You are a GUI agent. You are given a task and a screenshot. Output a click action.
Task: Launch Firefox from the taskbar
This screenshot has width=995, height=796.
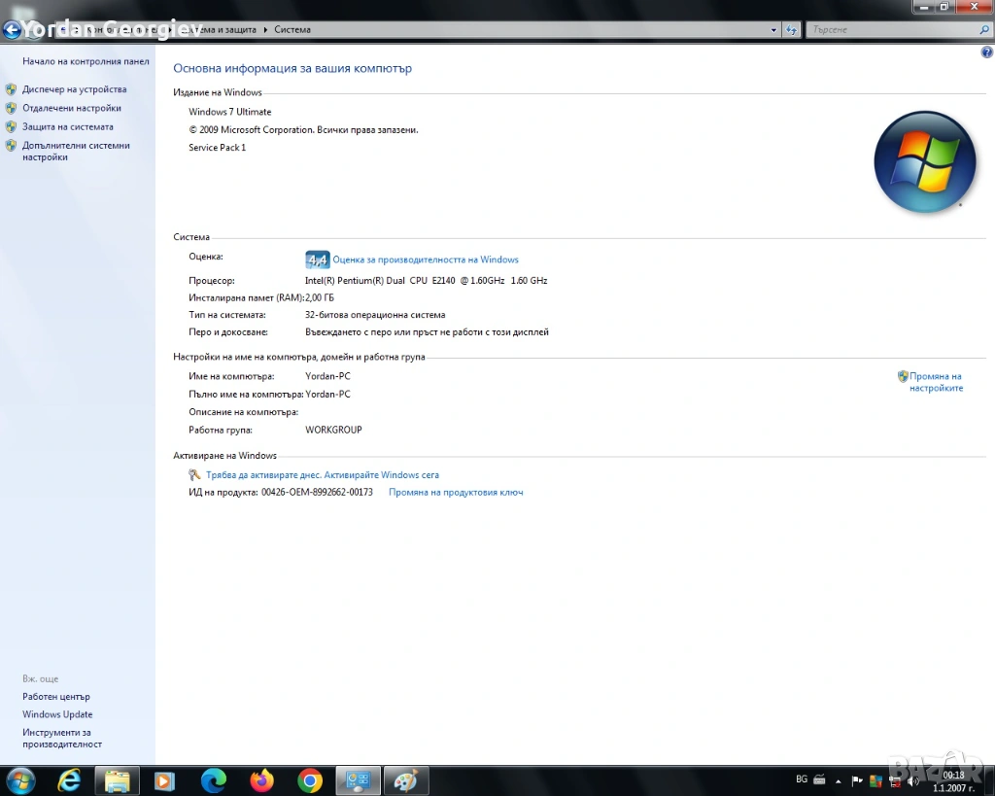[261, 779]
